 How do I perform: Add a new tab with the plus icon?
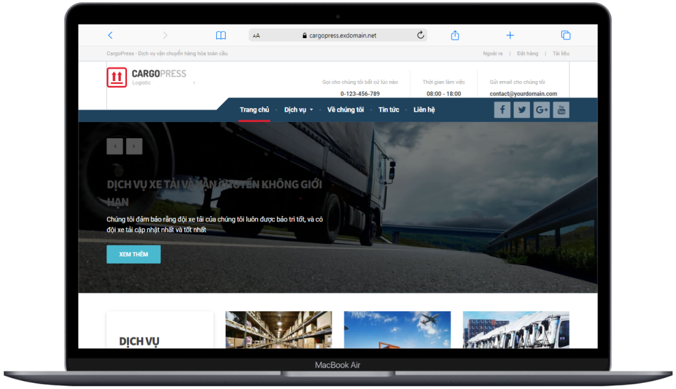[510, 35]
